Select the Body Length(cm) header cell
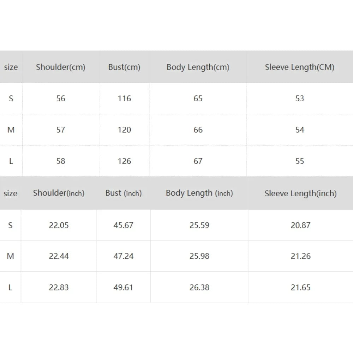Image resolution: width=353 pixels, height=353 pixels. point(198,67)
